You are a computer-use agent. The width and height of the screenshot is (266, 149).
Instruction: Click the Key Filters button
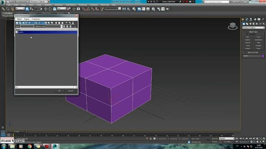228,142
